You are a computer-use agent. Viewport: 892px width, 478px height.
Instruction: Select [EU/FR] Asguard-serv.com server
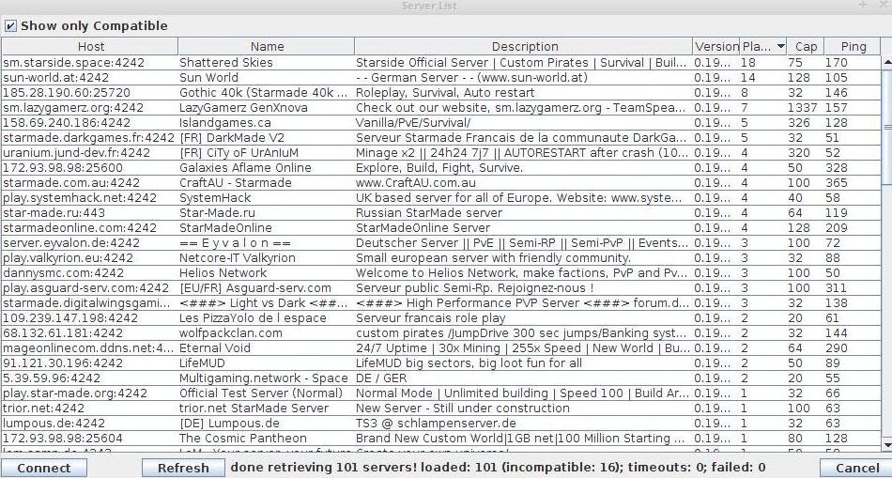tap(254, 288)
